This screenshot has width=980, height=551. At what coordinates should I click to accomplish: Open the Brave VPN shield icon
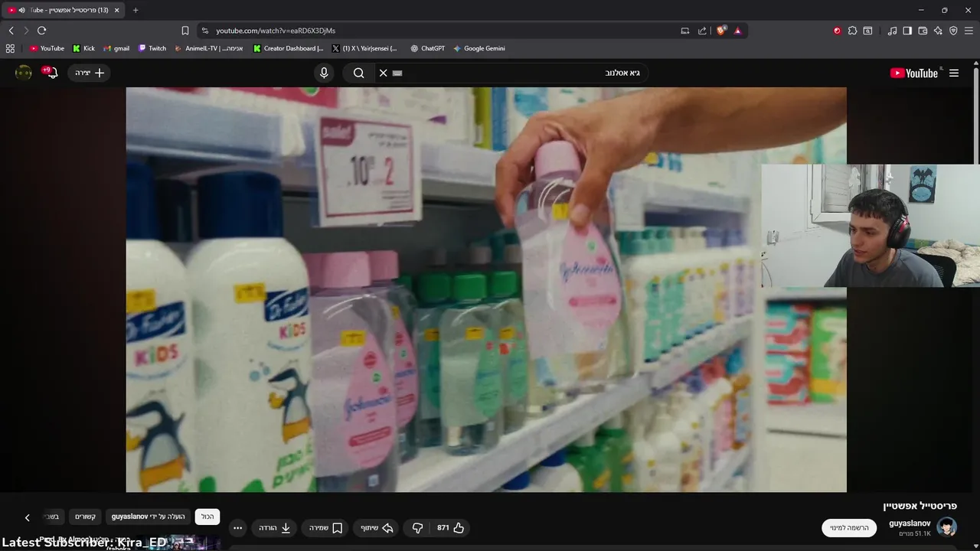click(953, 31)
